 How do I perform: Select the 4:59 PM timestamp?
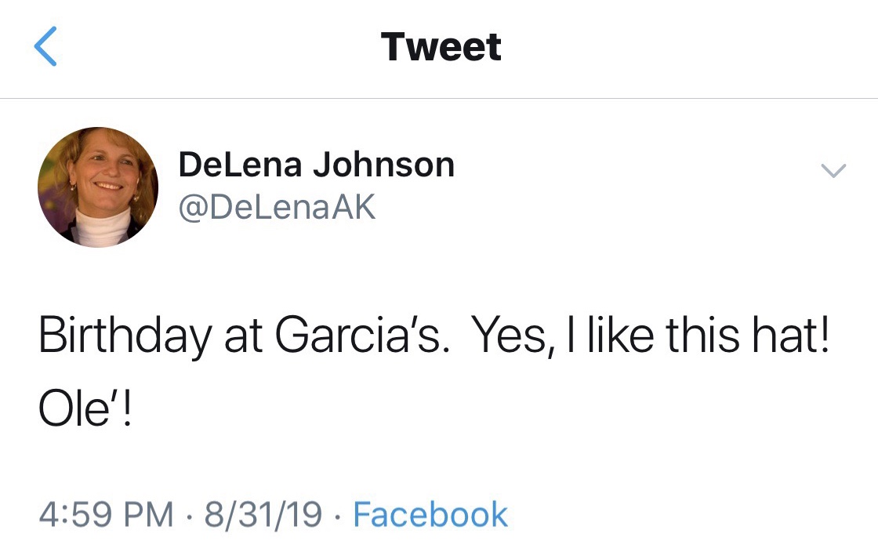click(x=107, y=514)
